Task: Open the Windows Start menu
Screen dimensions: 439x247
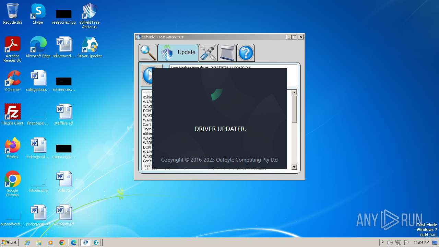Action: (9, 243)
